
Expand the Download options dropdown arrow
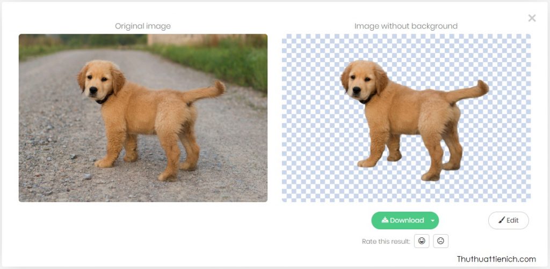tap(433, 221)
